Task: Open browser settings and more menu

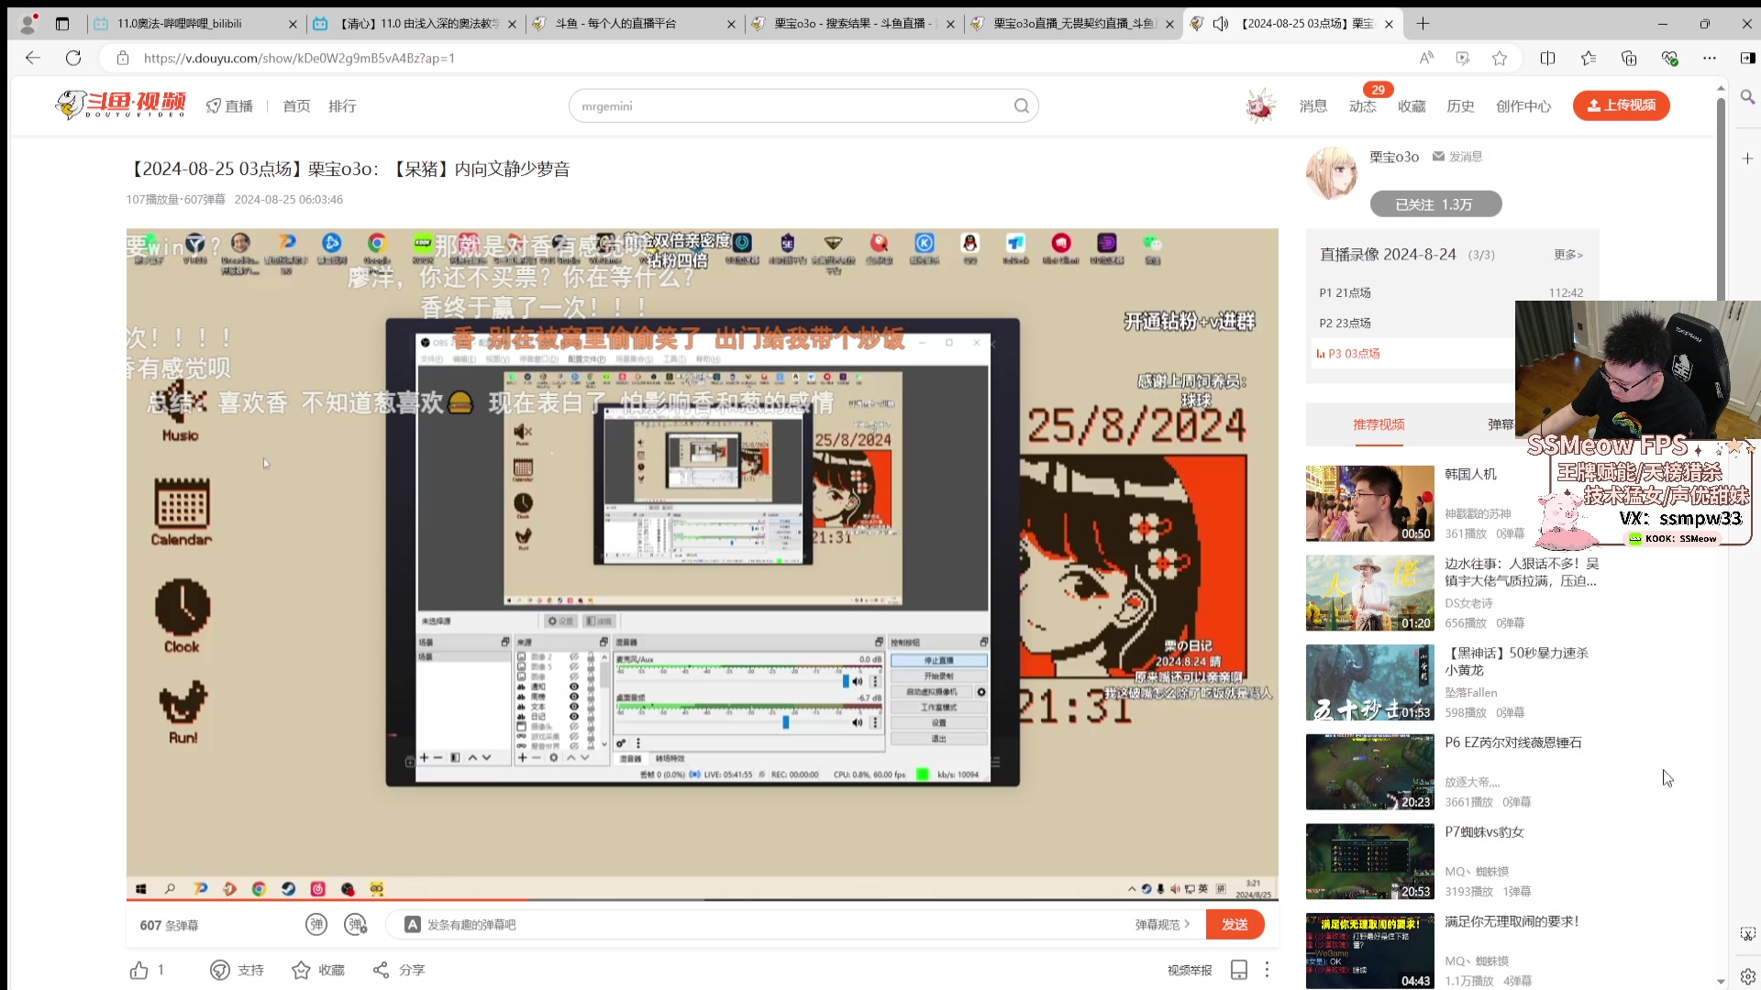Action: (x=1710, y=58)
